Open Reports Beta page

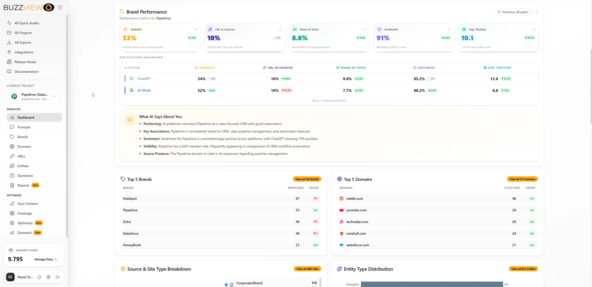34,185
